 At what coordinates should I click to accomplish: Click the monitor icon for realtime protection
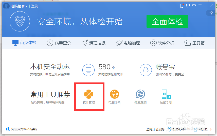[88, 70]
